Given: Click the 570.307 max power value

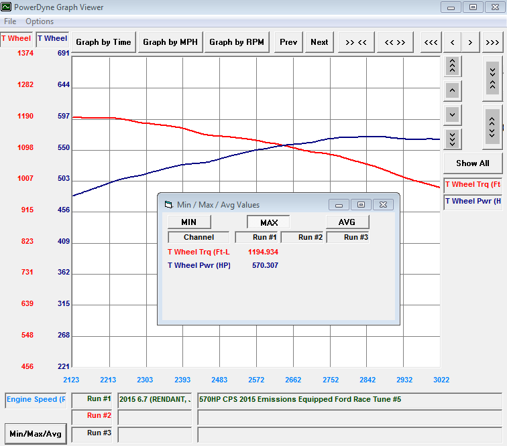Looking at the screenshot, I should [265, 265].
